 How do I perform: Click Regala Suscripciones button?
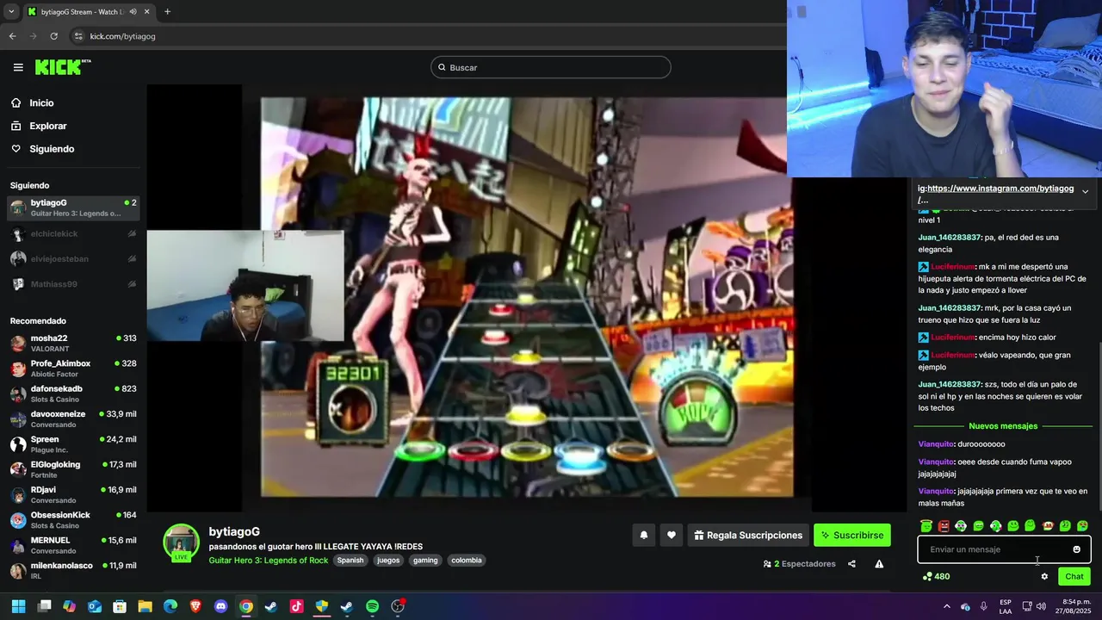[748, 536]
